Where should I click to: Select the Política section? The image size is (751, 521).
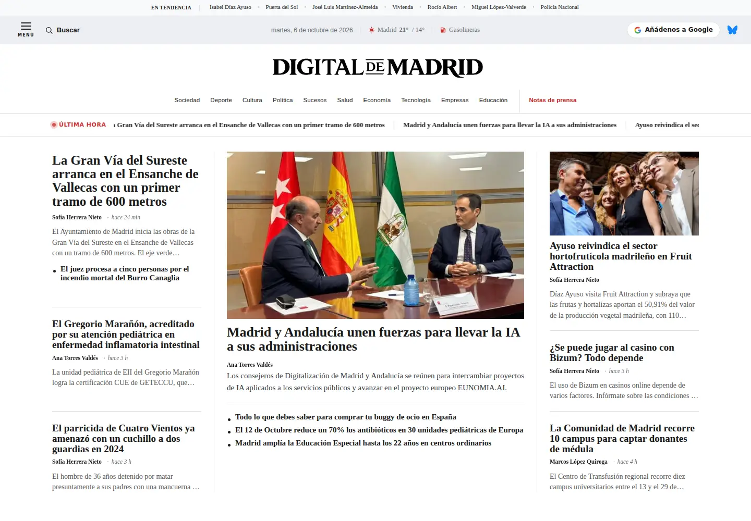coord(283,100)
